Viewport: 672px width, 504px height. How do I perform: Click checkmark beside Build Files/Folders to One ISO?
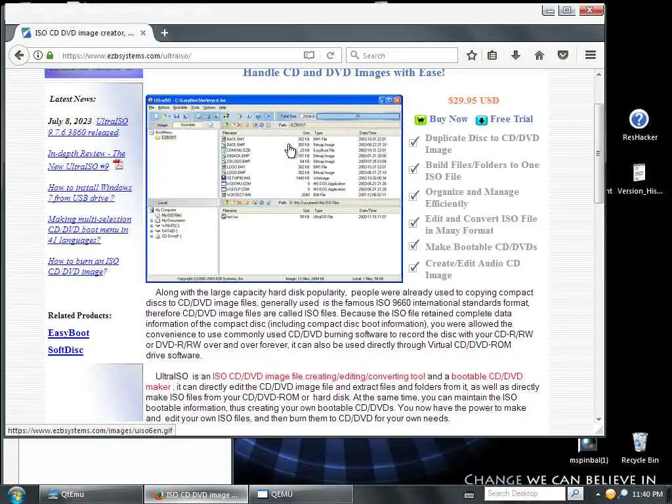coord(413,169)
